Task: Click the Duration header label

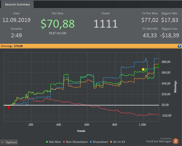Action: (x=16, y=29)
